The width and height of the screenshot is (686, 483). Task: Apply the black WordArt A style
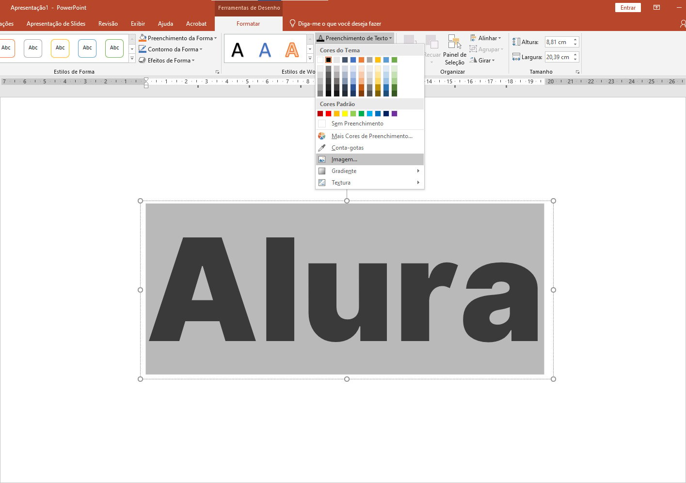click(238, 49)
